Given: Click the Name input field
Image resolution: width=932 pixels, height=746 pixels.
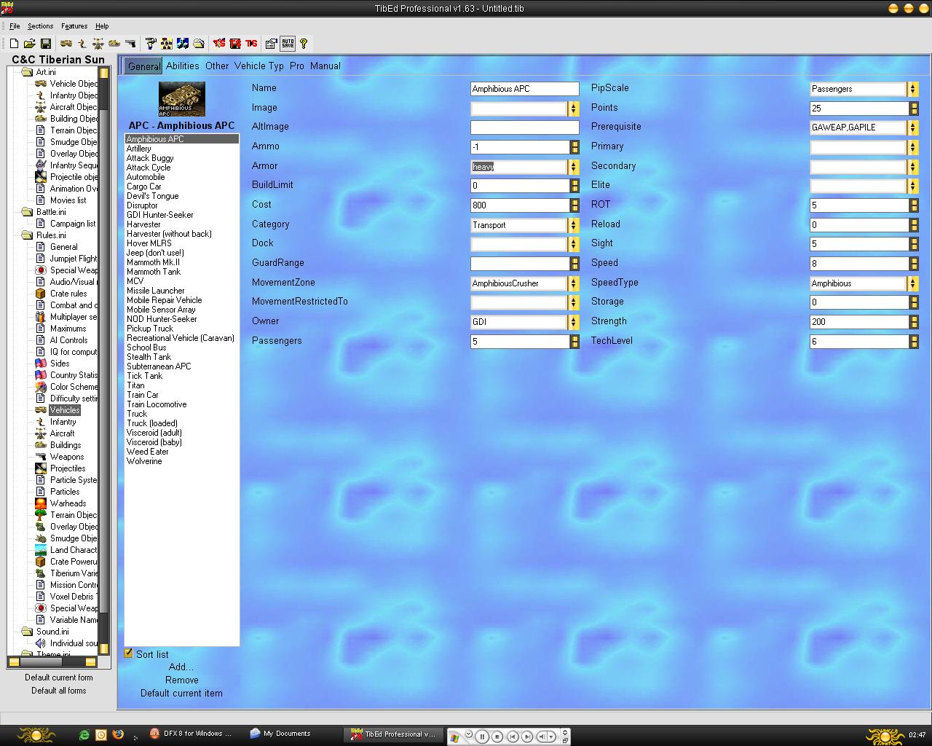Looking at the screenshot, I should tap(524, 89).
